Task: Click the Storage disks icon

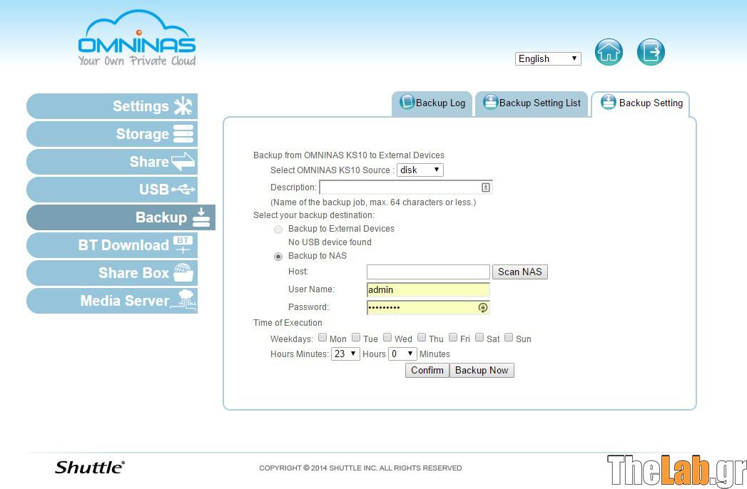Action: (x=183, y=134)
